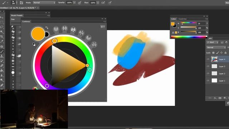Open the brush Mode dropdown
This screenshot has width=229, height=129.
tap(44, 3)
